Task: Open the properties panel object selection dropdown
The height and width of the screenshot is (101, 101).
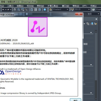Action: coord(84,24)
